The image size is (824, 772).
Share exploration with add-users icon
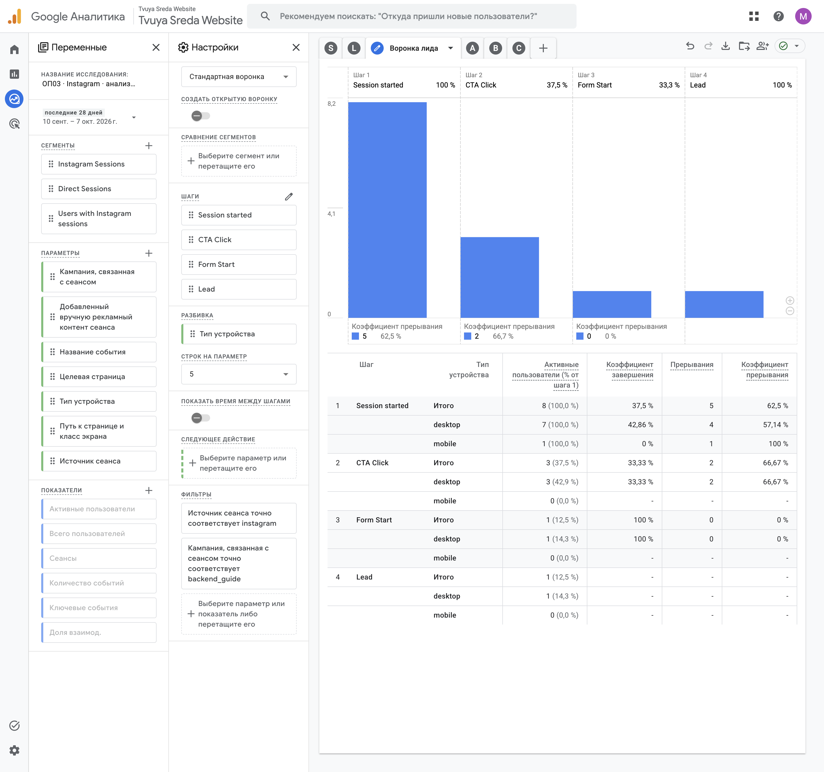pos(763,46)
